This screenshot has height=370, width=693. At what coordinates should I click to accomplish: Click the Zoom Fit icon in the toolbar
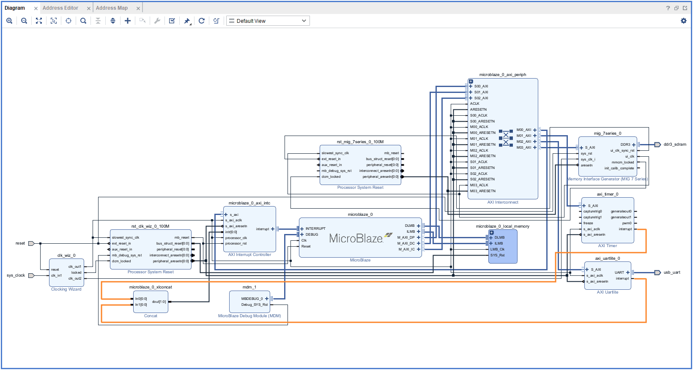[39, 21]
